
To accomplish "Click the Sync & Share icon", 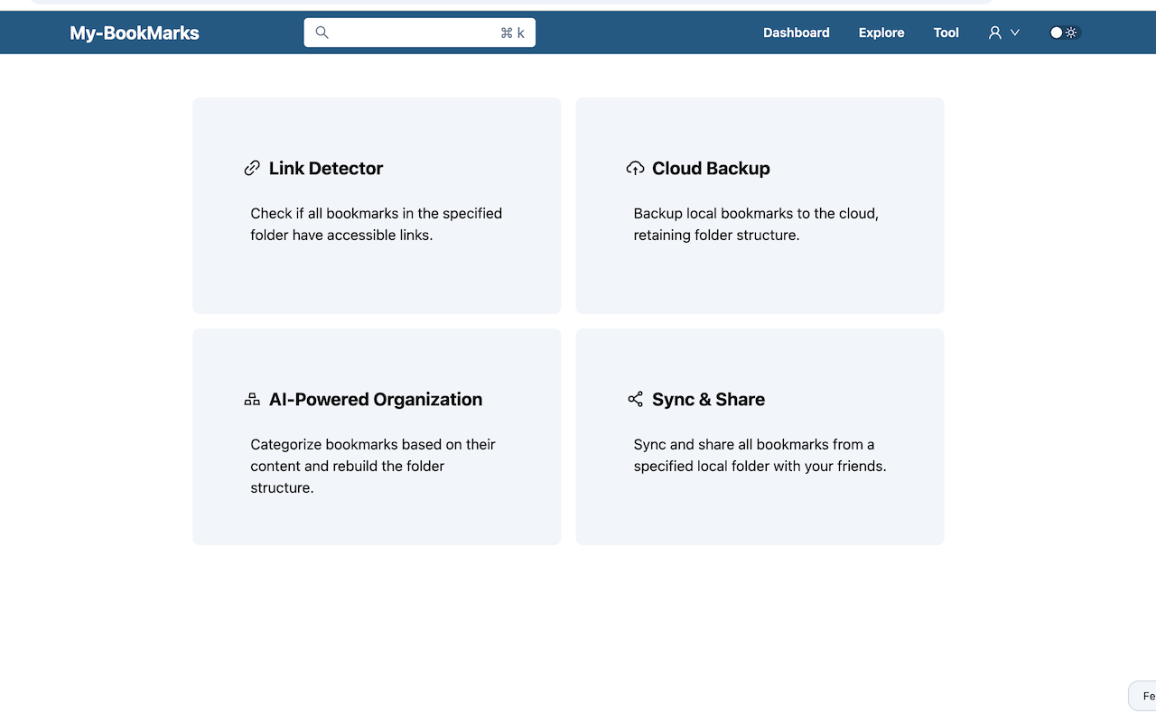I will click(x=635, y=399).
